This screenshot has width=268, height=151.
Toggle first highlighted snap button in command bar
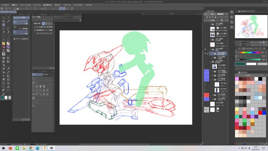[x=61, y=9]
